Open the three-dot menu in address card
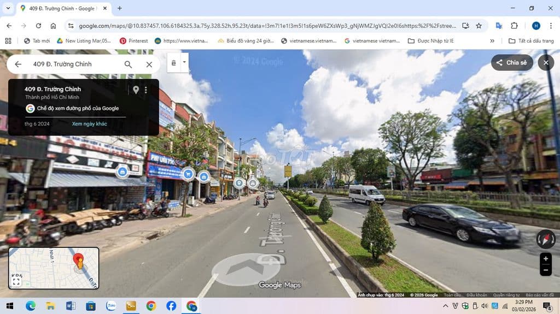560x314 pixels. coord(146,90)
